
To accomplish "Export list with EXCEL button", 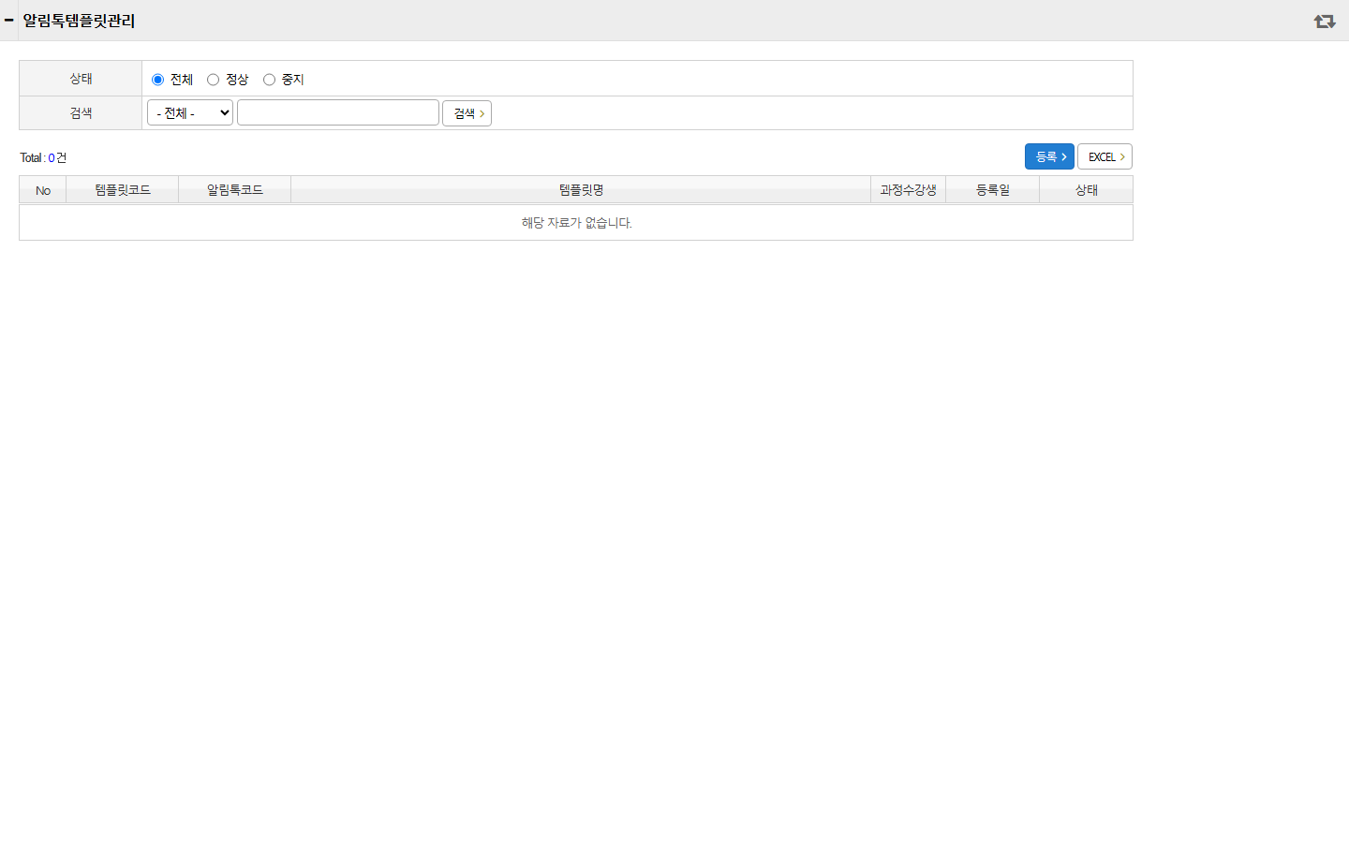I will tap(1104, 156).
